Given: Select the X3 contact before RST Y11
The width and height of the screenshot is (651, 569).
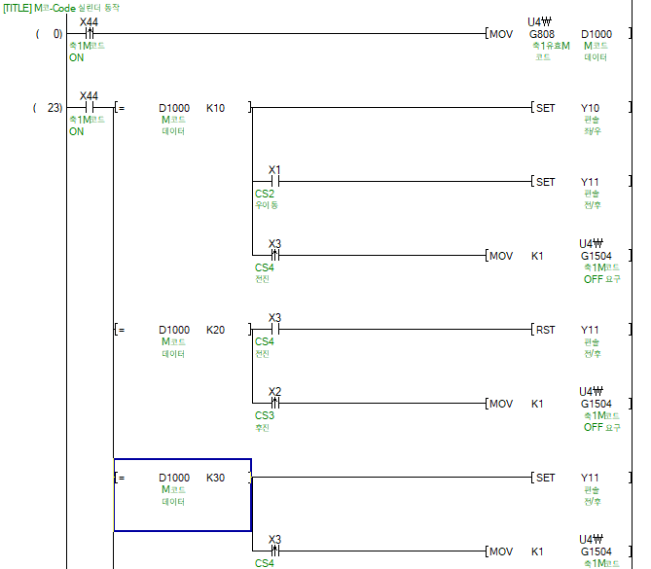Looking at the screenshot, I should (274, 330).
